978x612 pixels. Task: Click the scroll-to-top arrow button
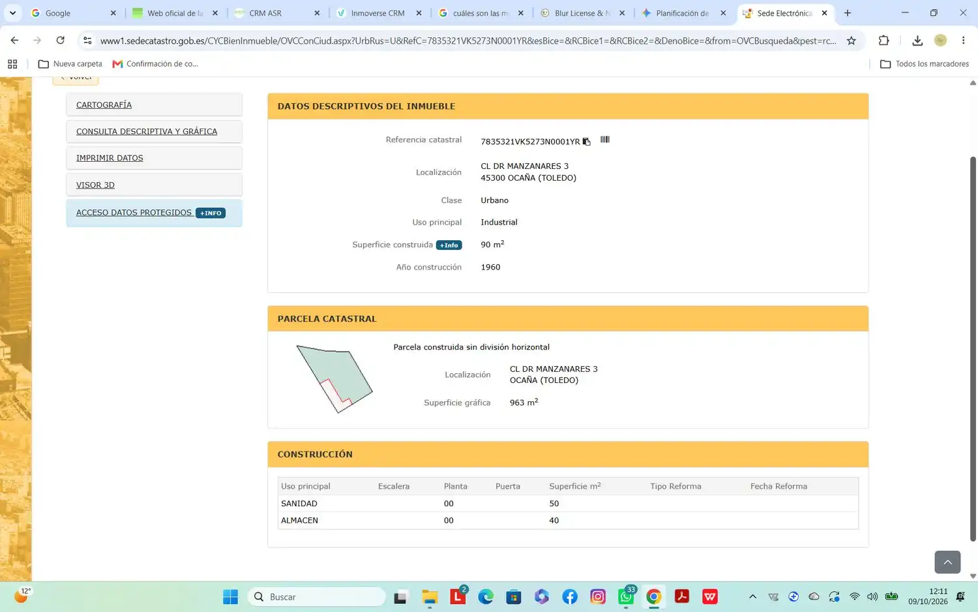(x=947, y=562)
